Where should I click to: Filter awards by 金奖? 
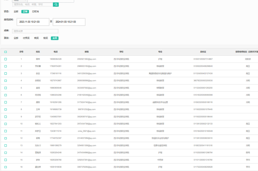[54, 38]
